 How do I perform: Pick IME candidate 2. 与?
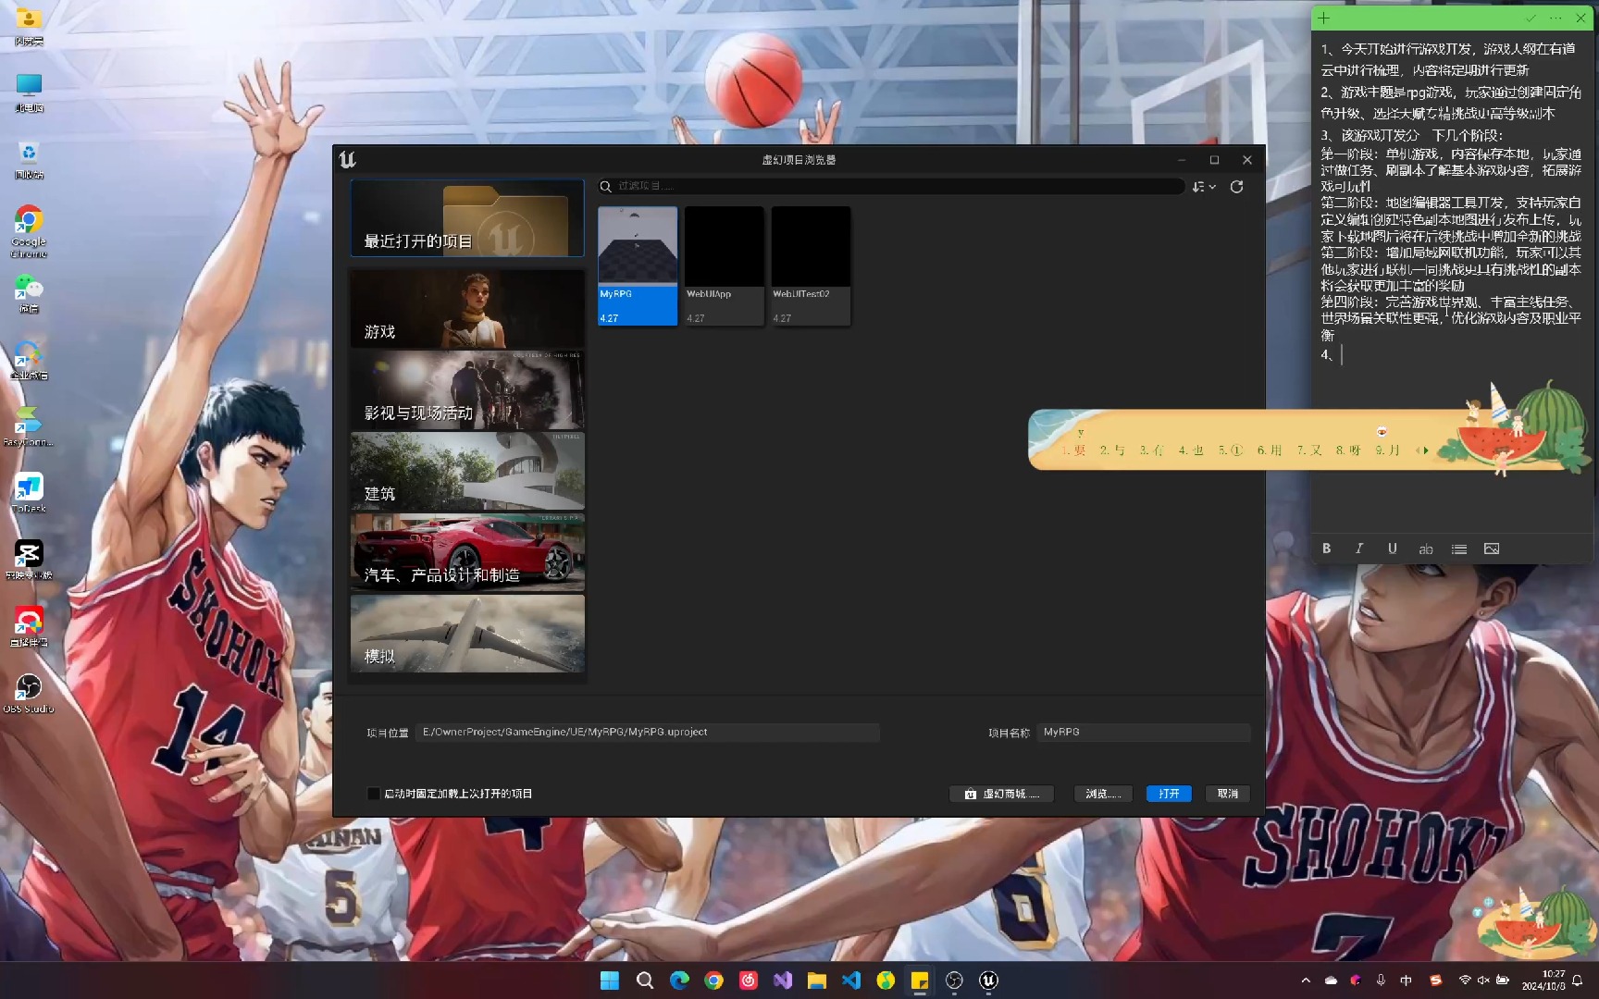[x=1112, y=450]
